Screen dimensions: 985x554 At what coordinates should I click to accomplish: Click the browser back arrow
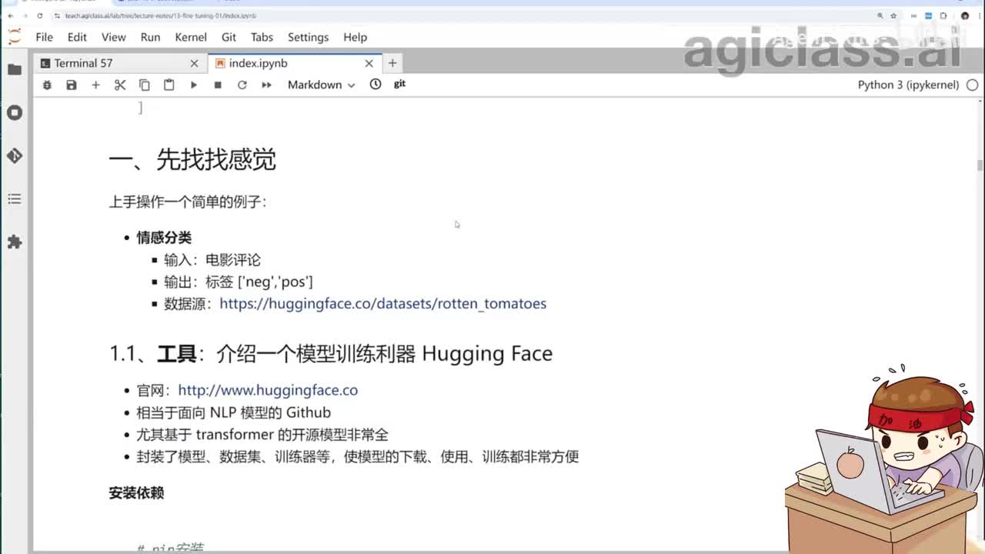click(10, 15)
